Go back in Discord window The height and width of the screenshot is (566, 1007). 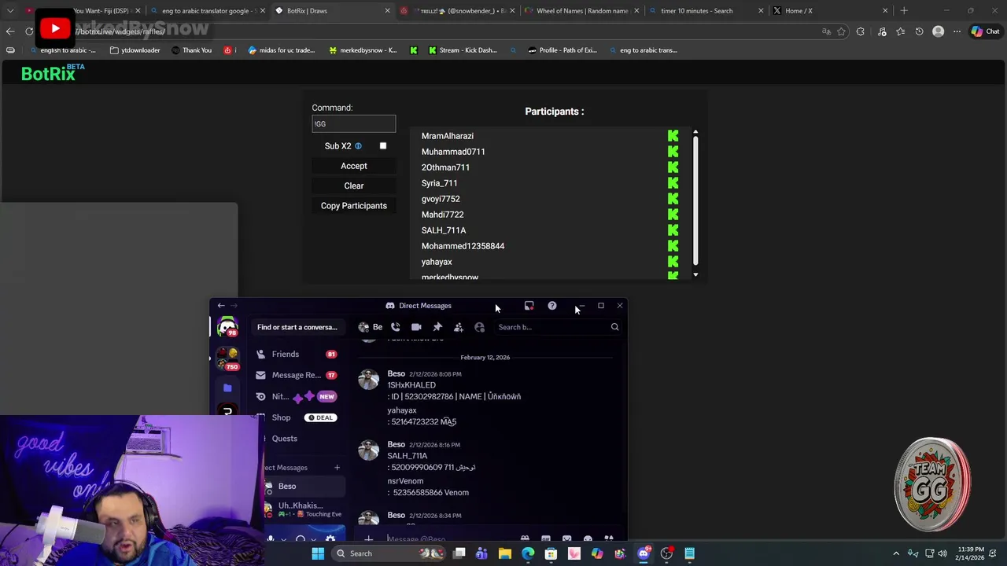(221, 306)
